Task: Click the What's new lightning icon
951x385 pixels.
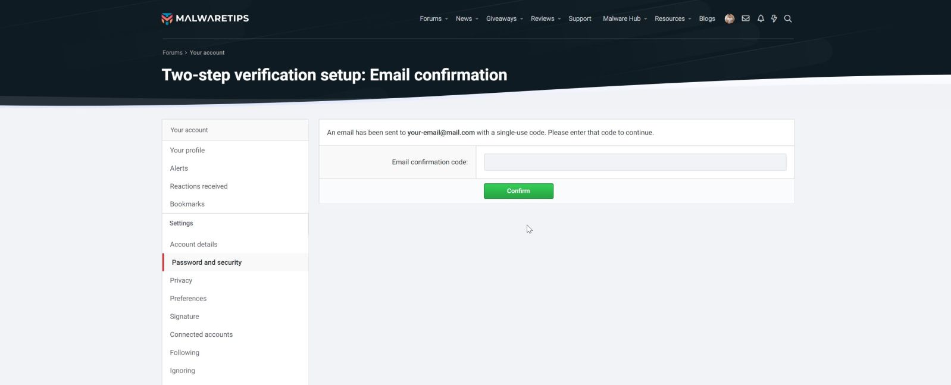Action: point(774,18)
